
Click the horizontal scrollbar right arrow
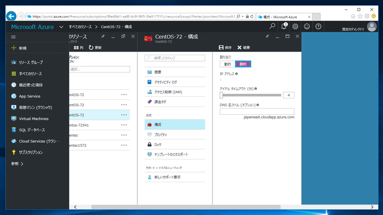pyautogui.click(x=372, y=207)
